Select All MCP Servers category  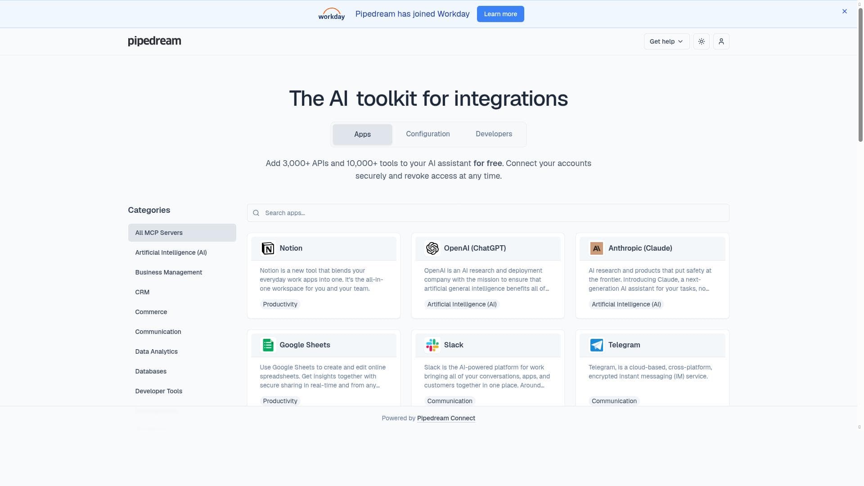[182, 233]
